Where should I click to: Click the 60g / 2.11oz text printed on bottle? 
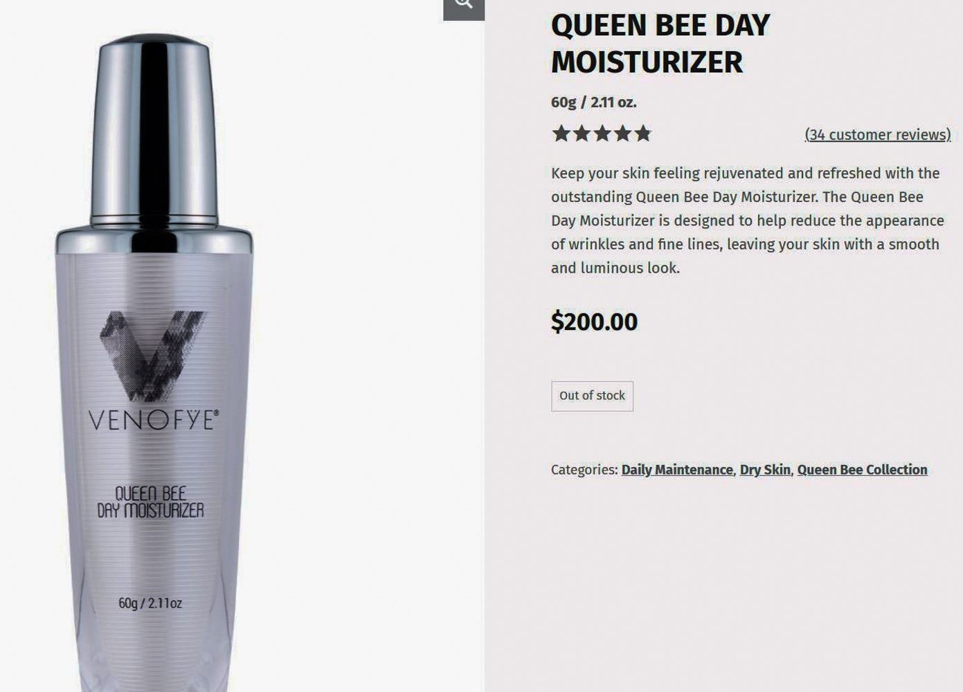[150, 603]
